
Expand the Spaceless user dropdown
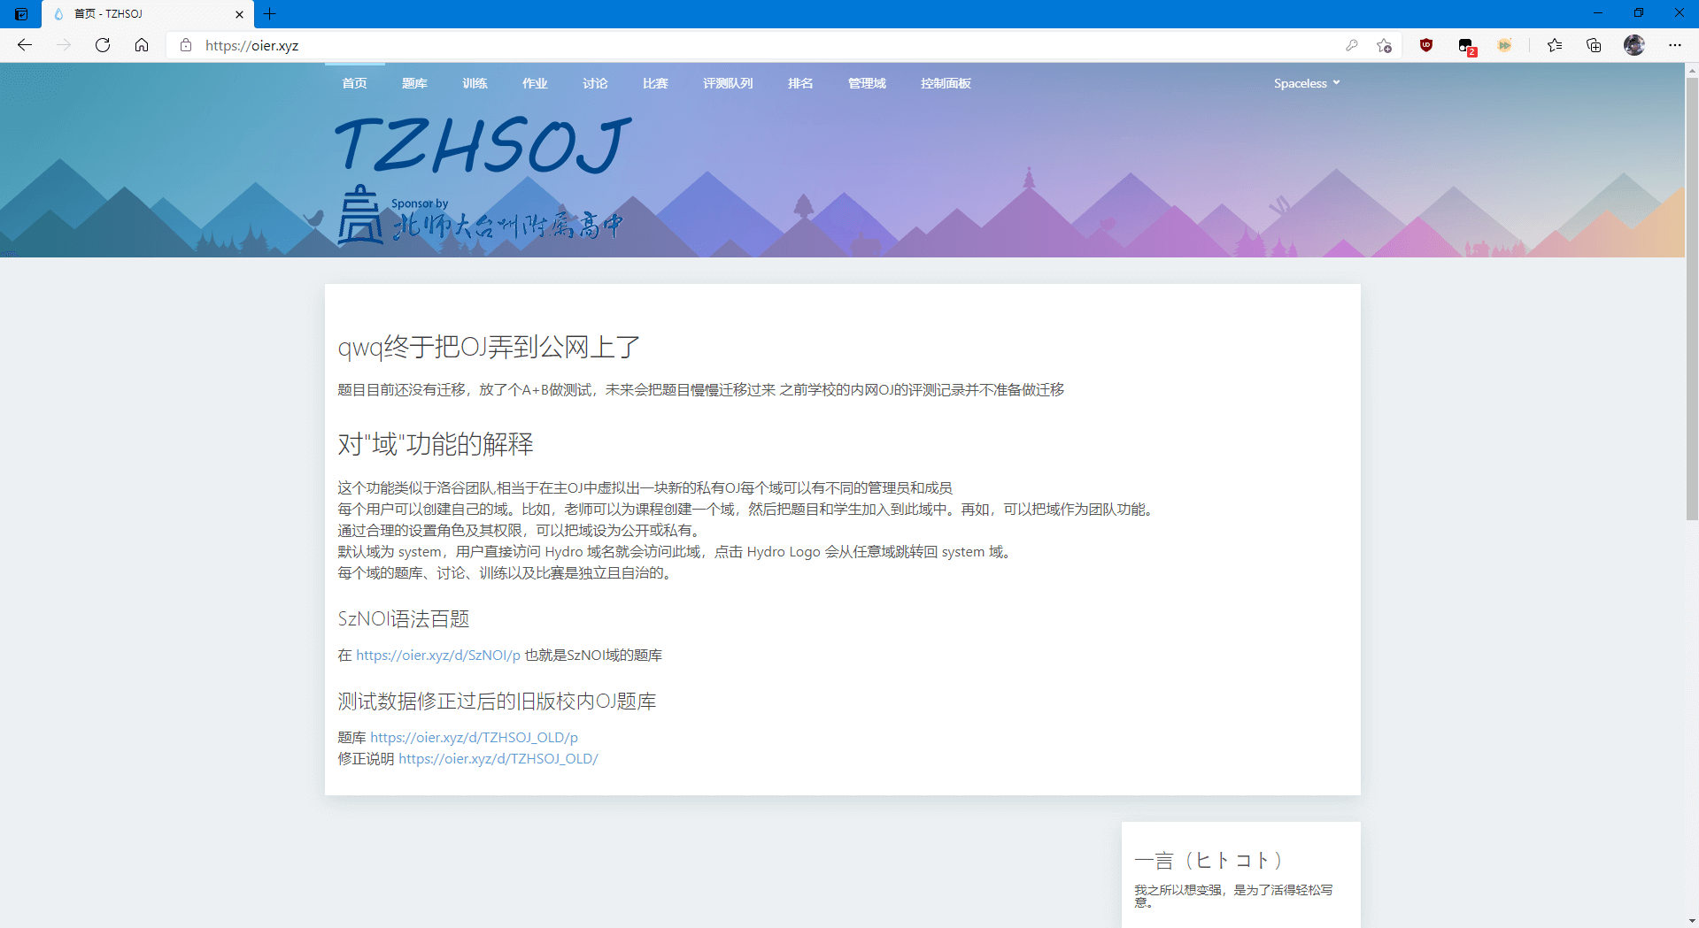pos(1306,83)
